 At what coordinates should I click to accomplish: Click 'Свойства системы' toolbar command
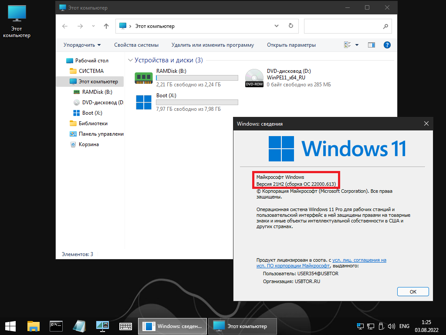coord(136,45)
